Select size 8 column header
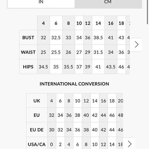The image size is (149, 149). 69,23
